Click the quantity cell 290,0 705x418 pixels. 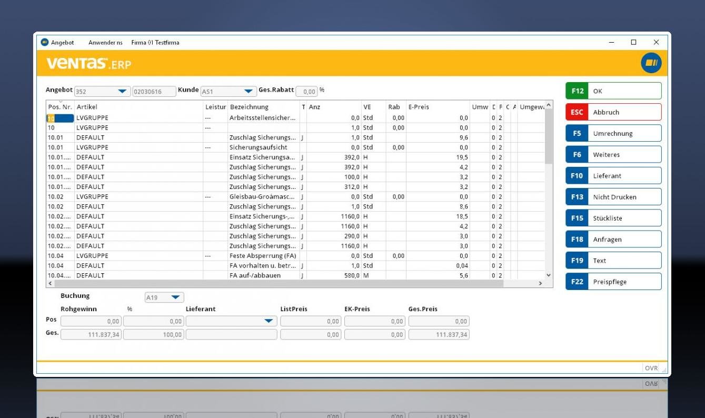[334, 236]
